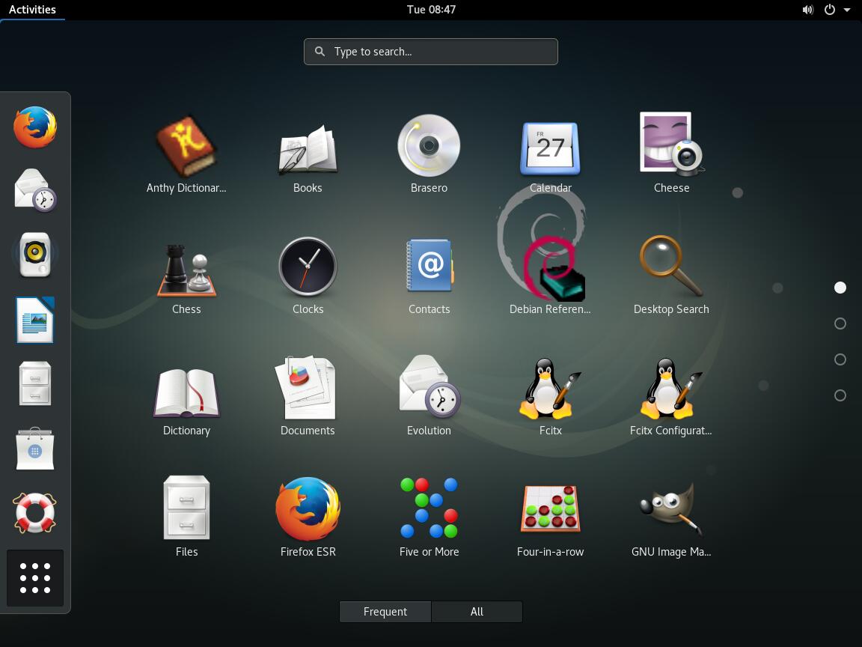
Task: Expand the system menu arrow
Action: (x=847, y=10)
